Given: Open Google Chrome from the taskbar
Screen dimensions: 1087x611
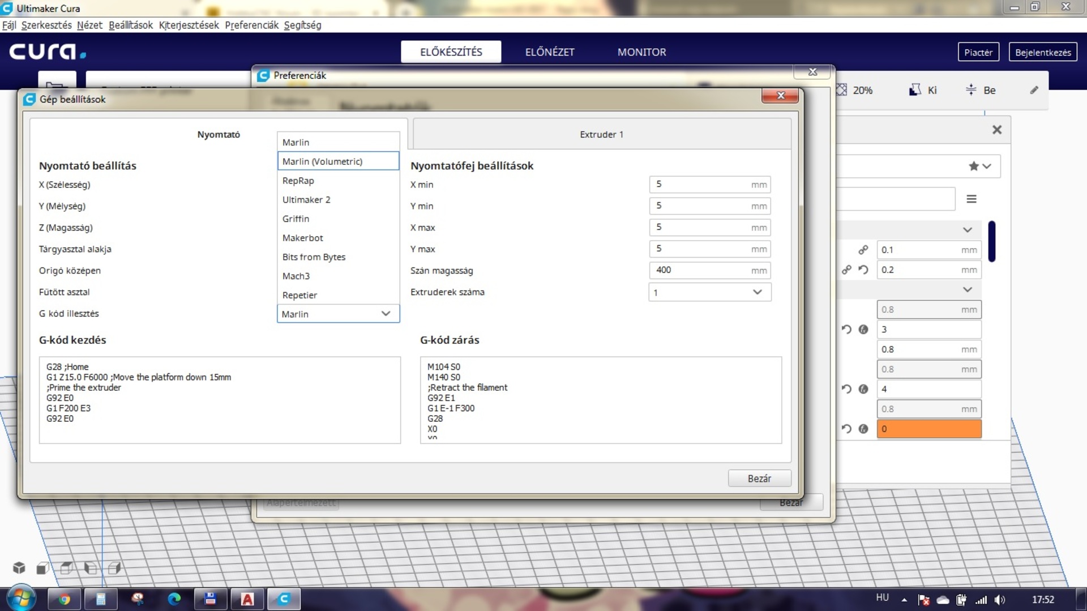Looking at the screenshot, I should click(x=64, y=599).
